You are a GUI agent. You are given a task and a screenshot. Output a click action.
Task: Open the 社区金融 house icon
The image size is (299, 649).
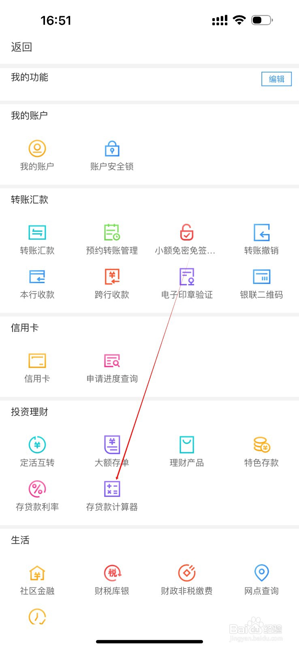[37, 573]
